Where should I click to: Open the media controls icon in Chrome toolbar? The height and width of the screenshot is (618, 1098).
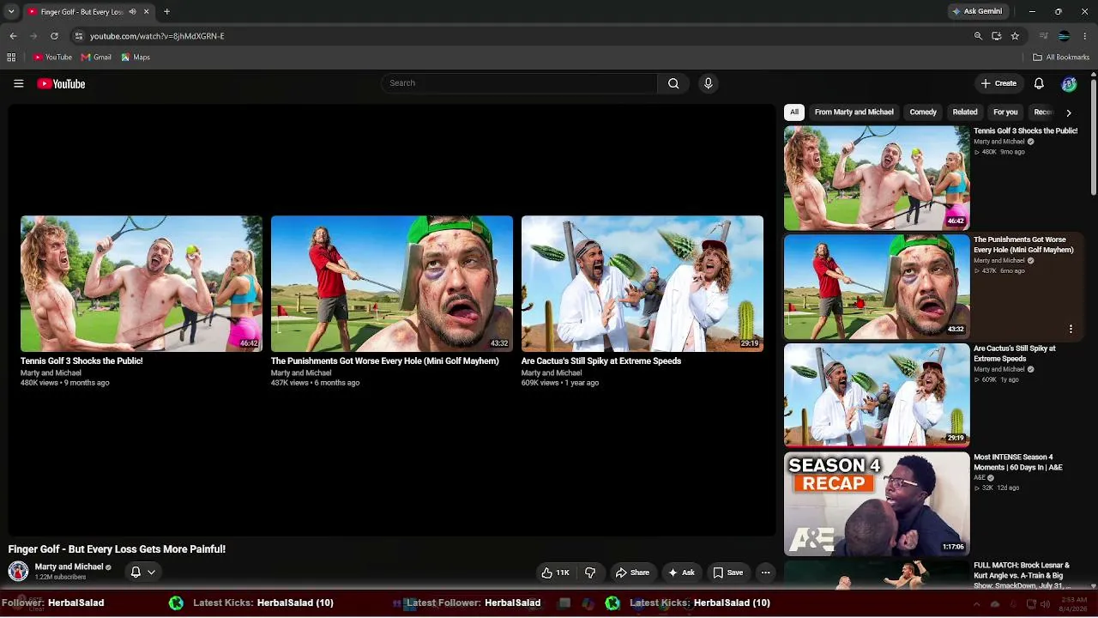tap(1043, 36)
